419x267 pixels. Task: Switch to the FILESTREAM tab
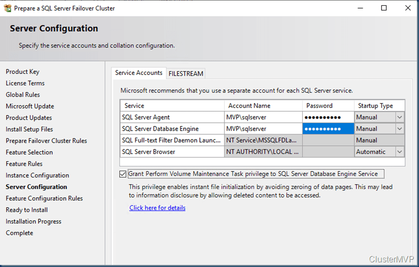(186, 73)
